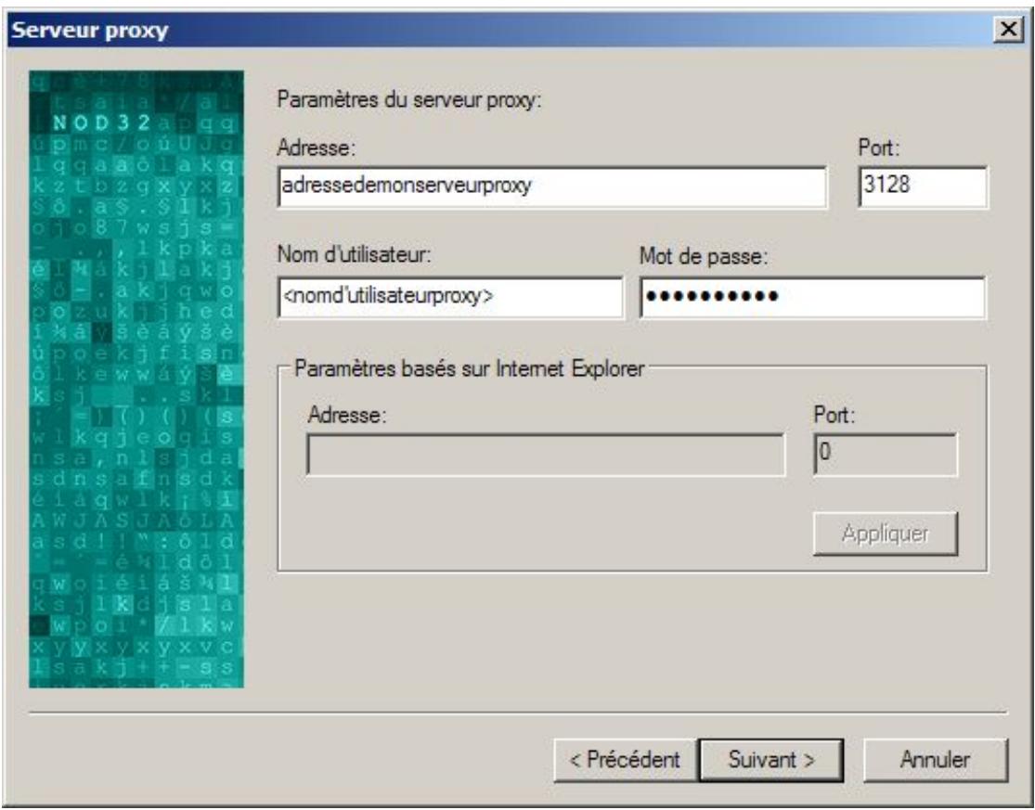Click the Mot de passe password field

[x=812, y=298]
